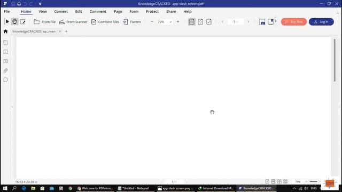The image size is (342, 192).
Task: Create PDF From File
Action: [45, 22]
